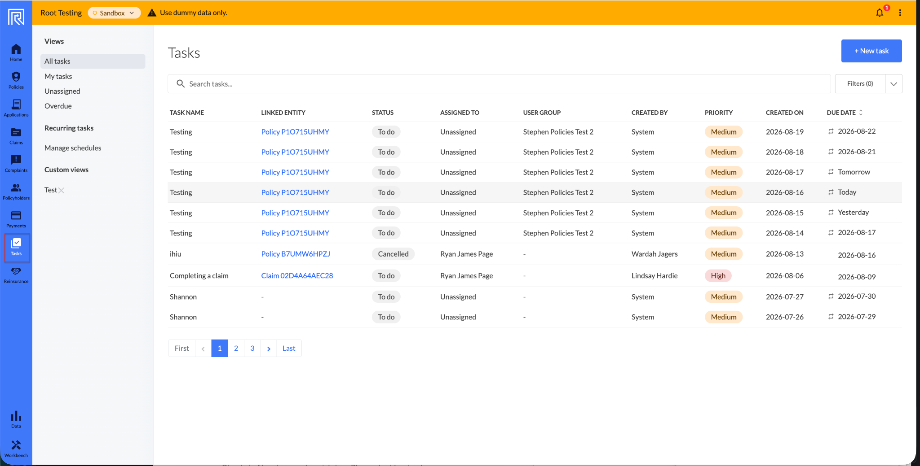Click created-on date 2026-08-16
The width and height of the screenshot is (920, 466).
(784, 192)
